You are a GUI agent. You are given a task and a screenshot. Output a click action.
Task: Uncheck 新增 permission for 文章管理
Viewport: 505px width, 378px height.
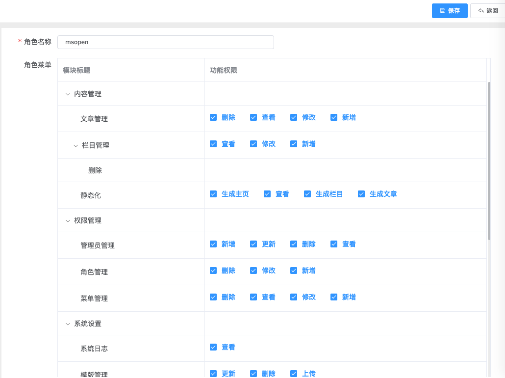pos(334,117)
